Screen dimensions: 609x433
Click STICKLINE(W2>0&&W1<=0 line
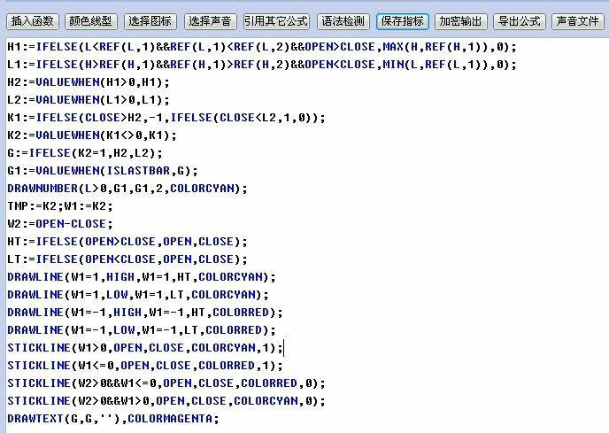pos(166,383)
